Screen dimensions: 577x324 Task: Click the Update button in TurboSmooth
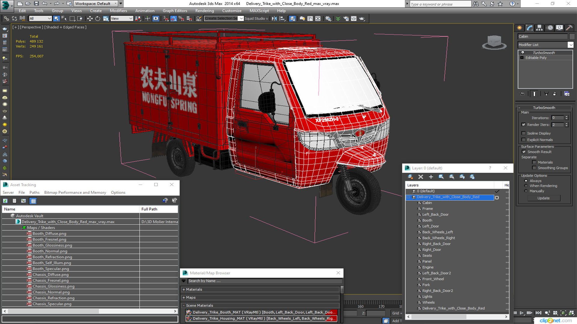click(x=543, y=198)
